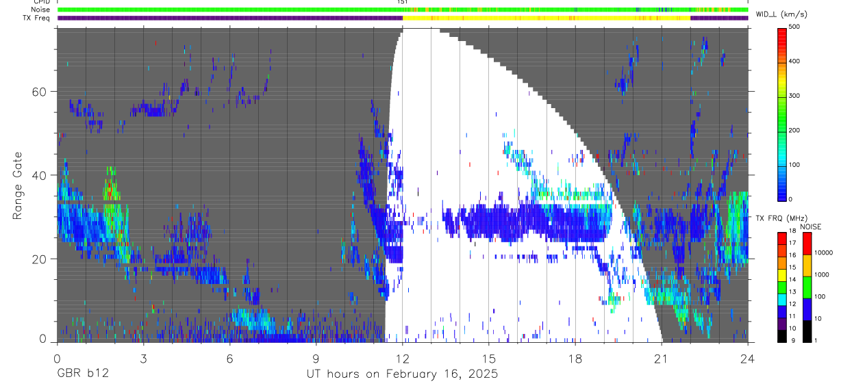This screenshot has height=388, width=841.
Task: Click the Range Gate axis title
Action: coord(16,186)
